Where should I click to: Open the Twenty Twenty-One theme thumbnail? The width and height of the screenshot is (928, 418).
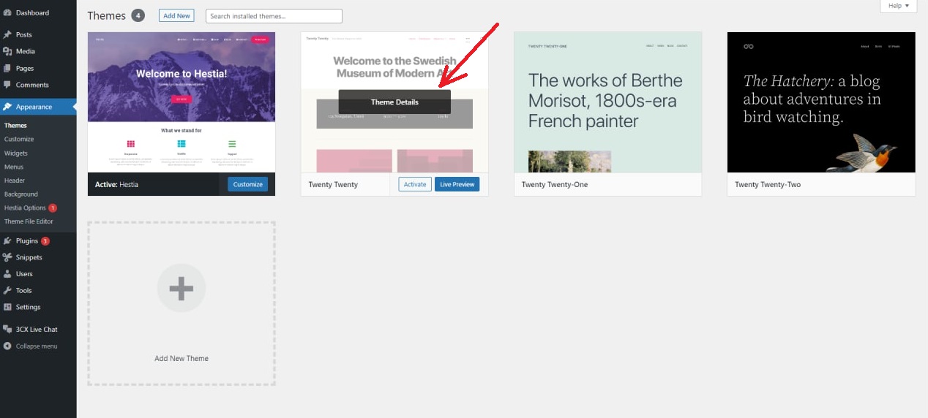click(x=608, y=102)
